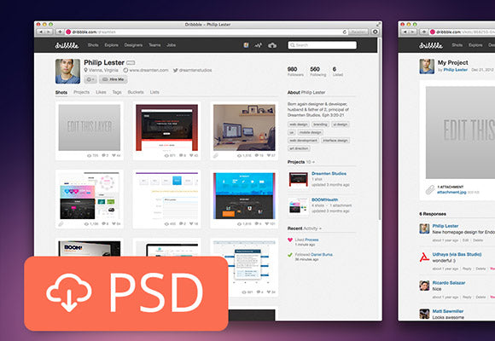
Task: Click Philip Lester's avatar in first response
Action: click(x=424, y=228)
